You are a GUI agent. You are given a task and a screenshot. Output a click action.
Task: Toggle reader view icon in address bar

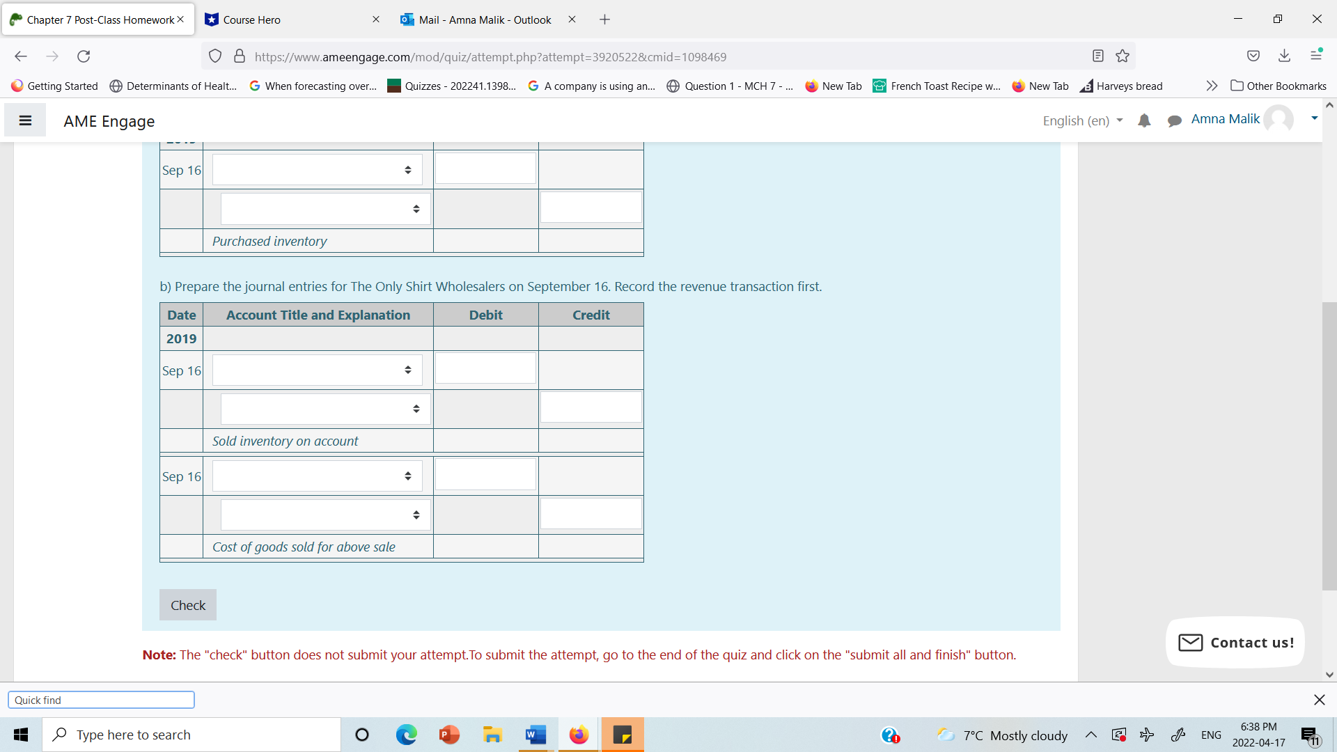click(1098, 56)
